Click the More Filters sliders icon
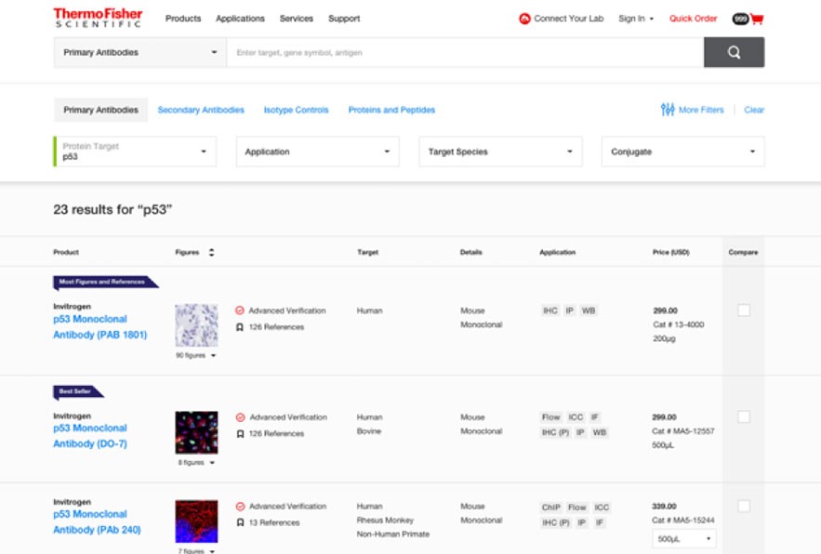Screen dimensions: 821x554 pos(668,110)
